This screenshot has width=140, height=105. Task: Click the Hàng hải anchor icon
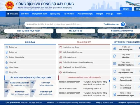(6, 62)
